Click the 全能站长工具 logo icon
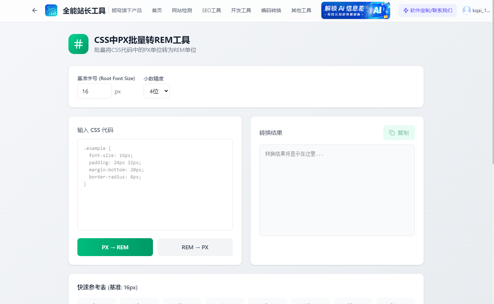Image resolution: width=494 pixels, height=304 pixels. click(x=51, y=10)
